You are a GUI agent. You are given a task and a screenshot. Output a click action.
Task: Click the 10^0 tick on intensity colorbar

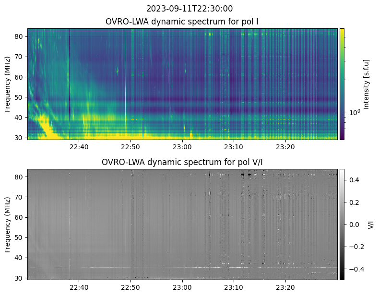pyautogui.click(x=355, y=112)
